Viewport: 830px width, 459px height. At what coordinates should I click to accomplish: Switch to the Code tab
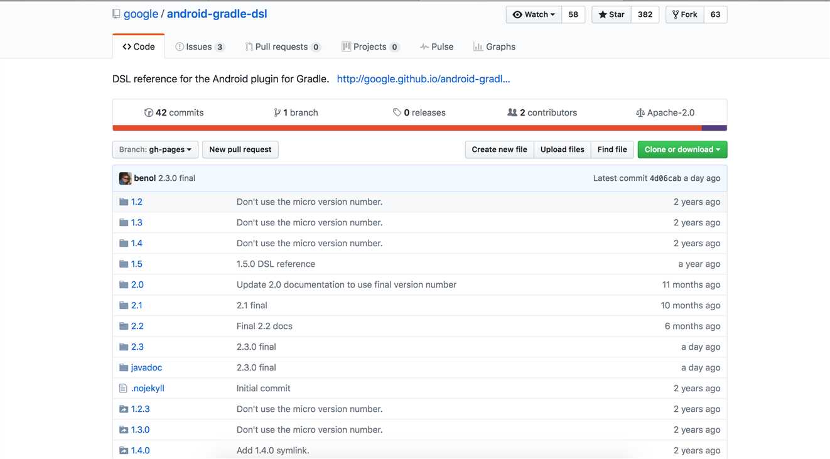tap(139, 46)
